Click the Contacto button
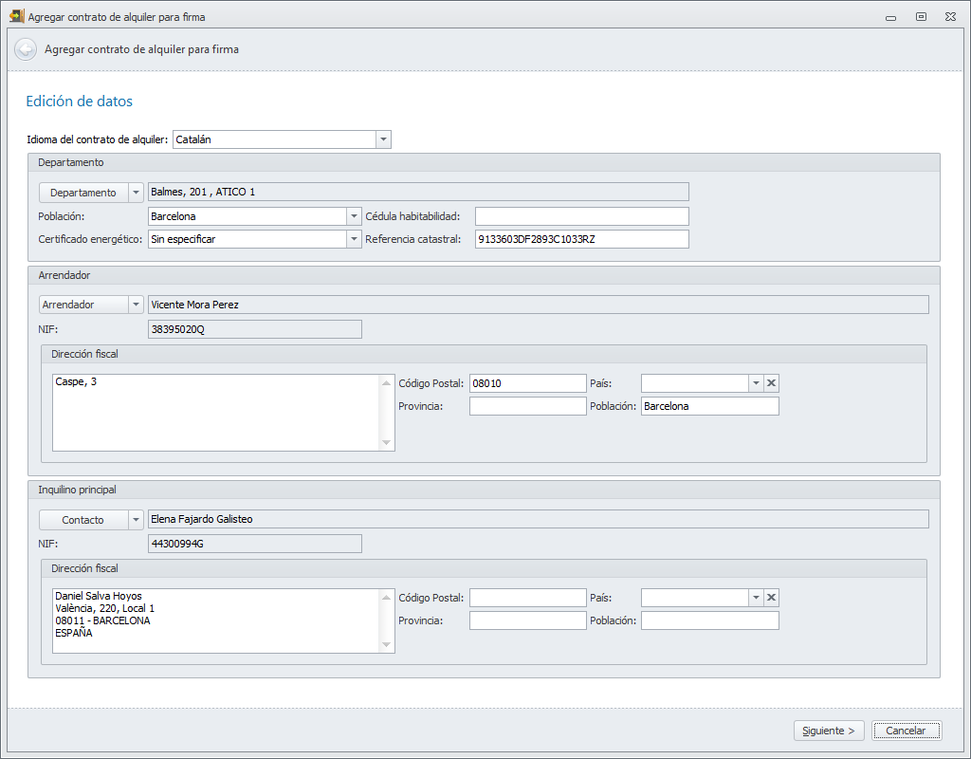The height and width of the screenshot is (759, 971). (83, 520)
